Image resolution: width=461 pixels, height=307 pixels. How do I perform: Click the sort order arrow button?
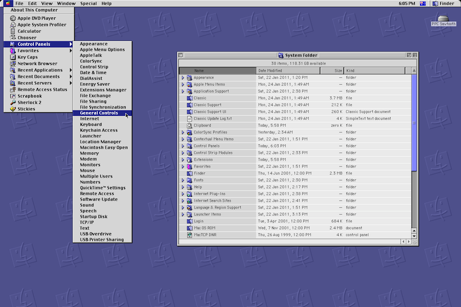tap(414, 70)
